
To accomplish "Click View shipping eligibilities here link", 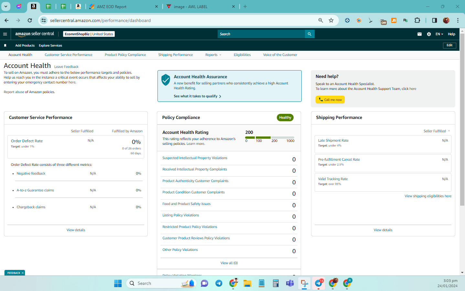I will (x=428, y=196).
